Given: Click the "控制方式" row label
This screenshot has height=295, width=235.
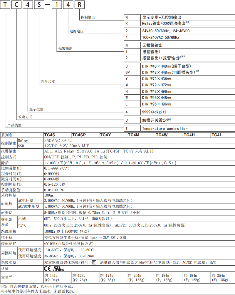Looking at the screenshot, I should coord(9,157).
